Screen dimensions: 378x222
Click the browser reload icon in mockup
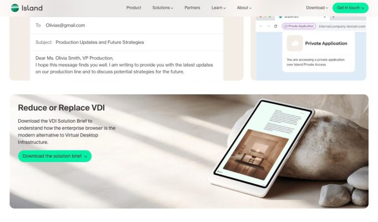click(x=275, y=26)
